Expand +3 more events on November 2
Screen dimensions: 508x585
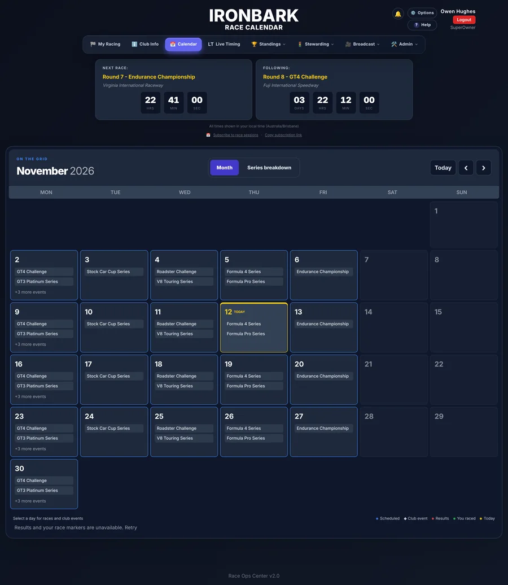tap(30, 292)
